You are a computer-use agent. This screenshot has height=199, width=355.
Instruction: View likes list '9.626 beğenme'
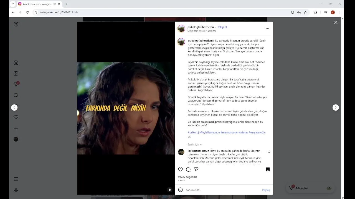(x=188, y=177)
